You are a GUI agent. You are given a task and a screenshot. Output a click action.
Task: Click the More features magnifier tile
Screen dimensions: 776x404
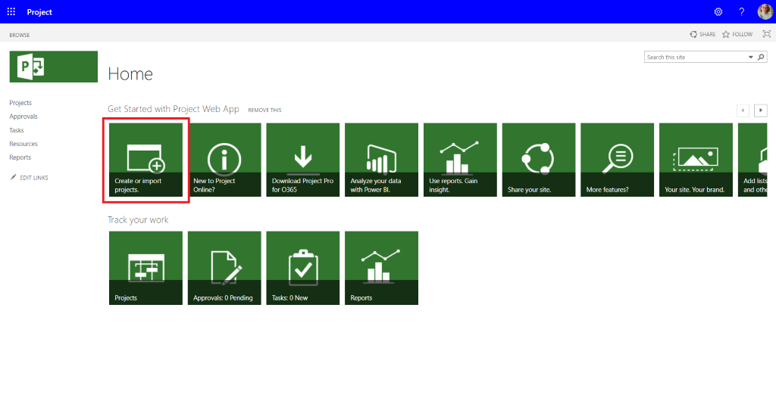617,160
